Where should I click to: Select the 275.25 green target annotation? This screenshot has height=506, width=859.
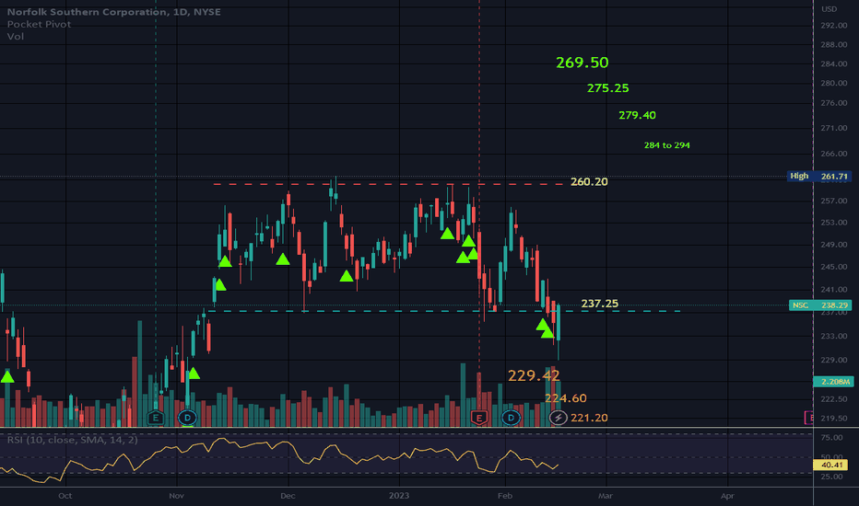(x=607, y=88)
